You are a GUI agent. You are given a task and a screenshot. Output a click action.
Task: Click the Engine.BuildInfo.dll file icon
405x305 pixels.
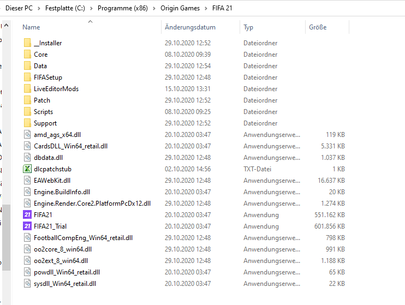pos(27,192)
